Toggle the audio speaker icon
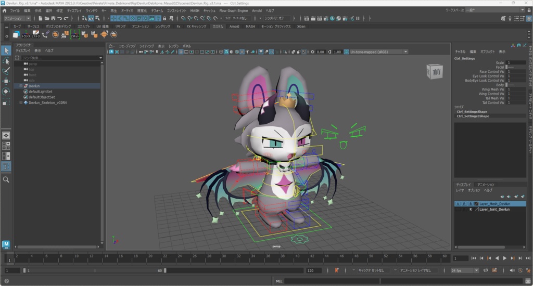533x286 pixels. (512, 270)
